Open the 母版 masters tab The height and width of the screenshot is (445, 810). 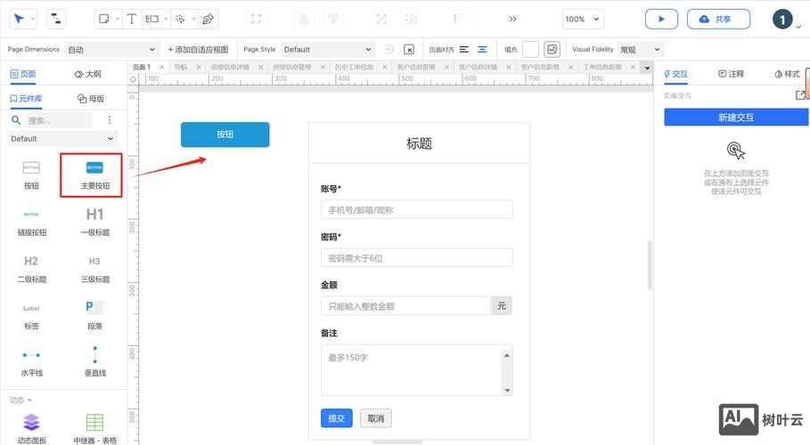coord(90,98)
